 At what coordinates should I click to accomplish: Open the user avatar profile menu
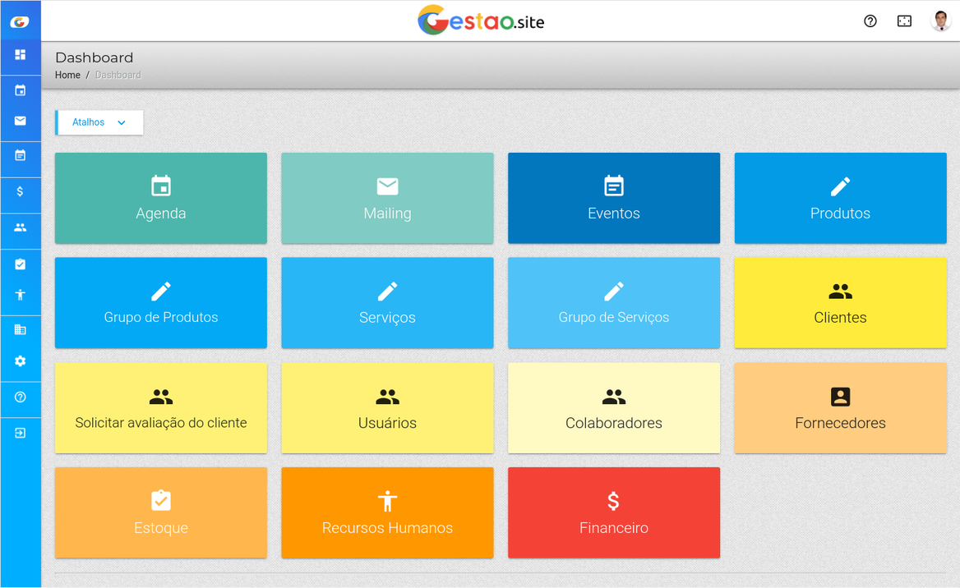point(940,21)
